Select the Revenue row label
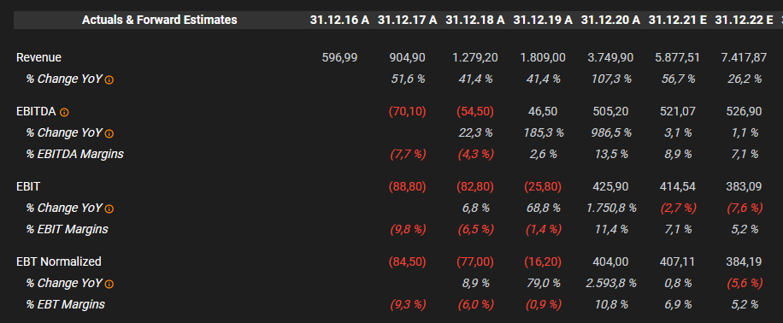783x323 pixels. point(39,57)
